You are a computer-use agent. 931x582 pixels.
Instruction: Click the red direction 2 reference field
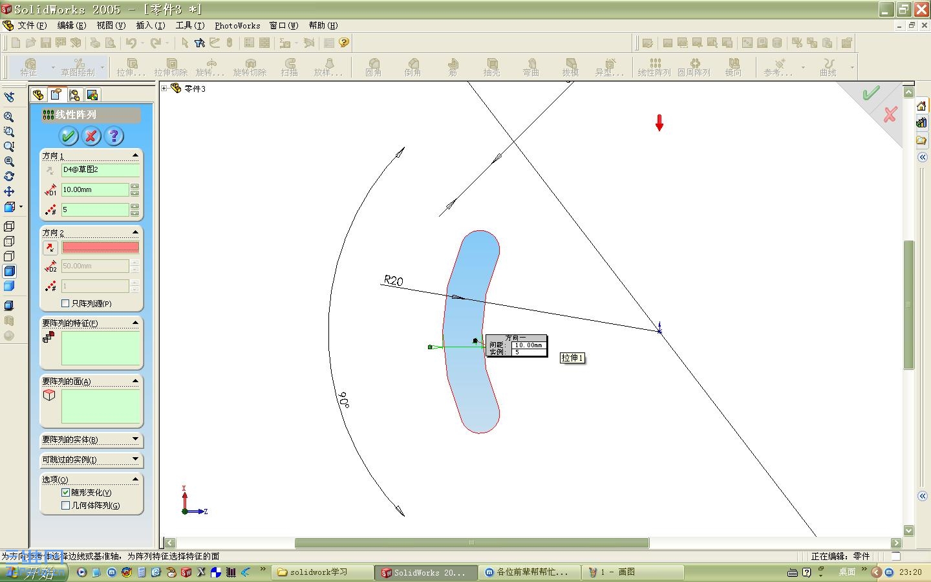(100, 248)
